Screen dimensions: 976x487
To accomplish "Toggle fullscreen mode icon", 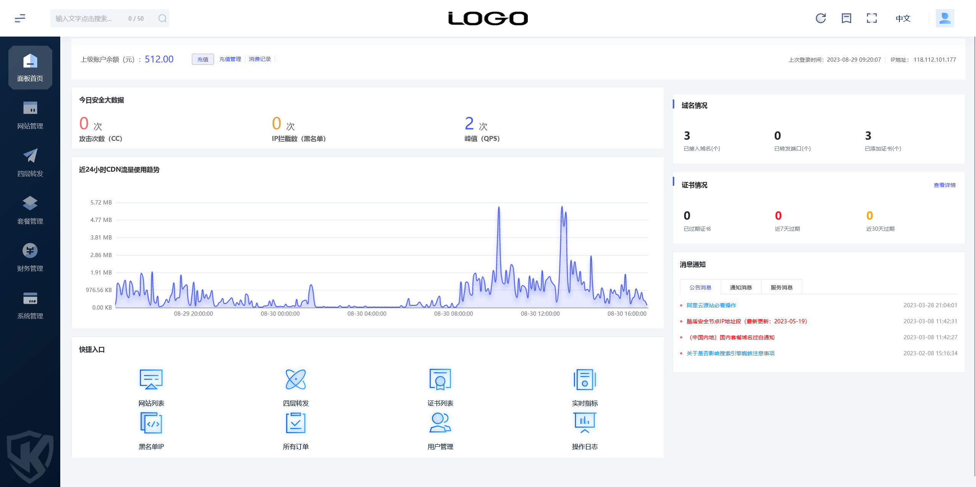I will [871, 18].
